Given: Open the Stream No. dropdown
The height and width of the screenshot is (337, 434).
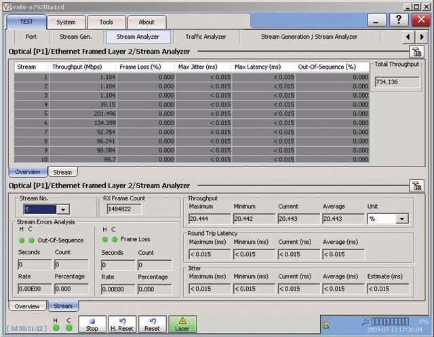Looking at the screenshot, I should point(63,210).
